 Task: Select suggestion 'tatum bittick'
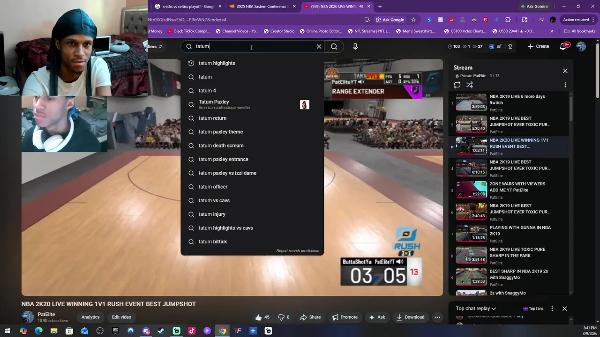pyautogui.click(x=252, y=242)
